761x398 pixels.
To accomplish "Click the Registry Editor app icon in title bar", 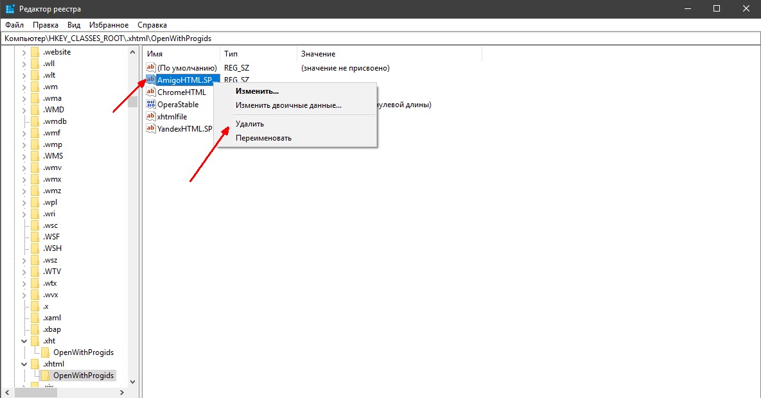I will [10, 9].
